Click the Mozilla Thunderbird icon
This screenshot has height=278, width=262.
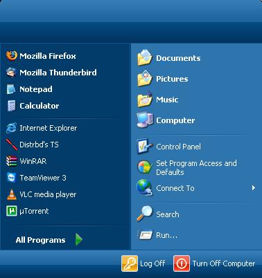pos(11,73)
